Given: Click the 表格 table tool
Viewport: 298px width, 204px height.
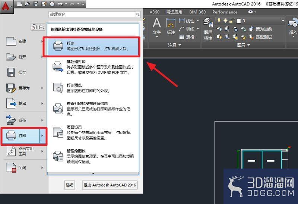Looking at the screenshot, I should (187, 37).
